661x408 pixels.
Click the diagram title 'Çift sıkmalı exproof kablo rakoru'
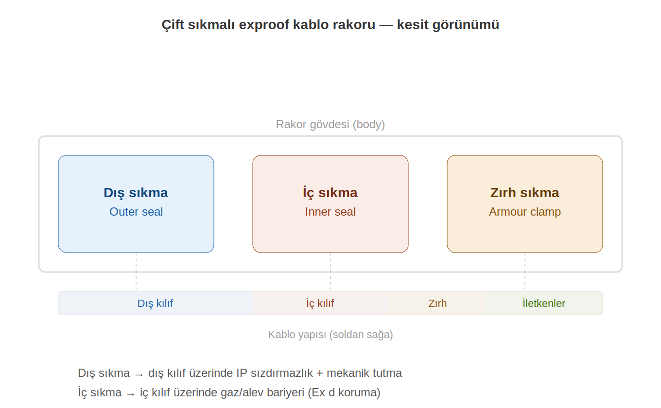330,25
